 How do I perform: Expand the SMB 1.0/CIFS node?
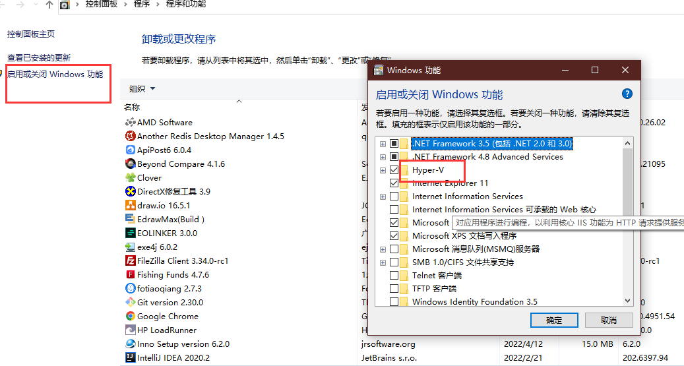[383, 262]
